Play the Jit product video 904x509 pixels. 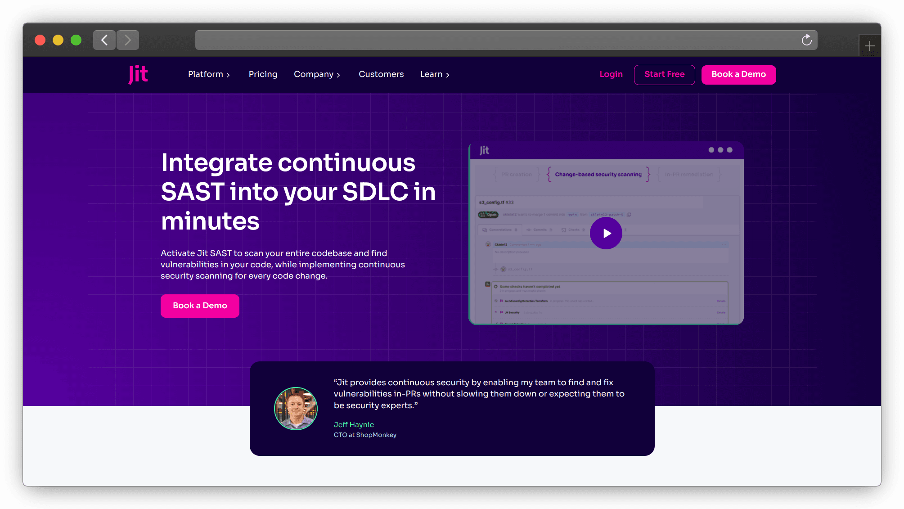pos(606,233)
